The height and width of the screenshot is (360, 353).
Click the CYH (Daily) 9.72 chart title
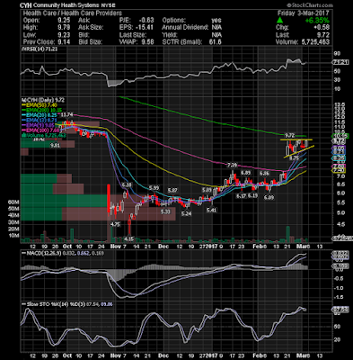click(44, 100)
